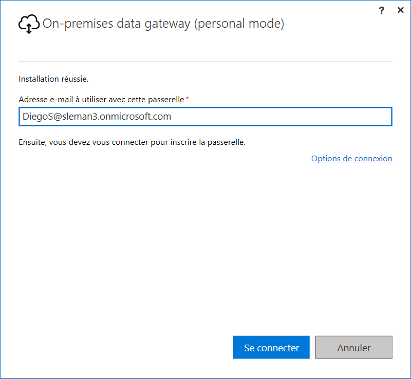Click the Installation réussie status message

[x=53, y=79]
